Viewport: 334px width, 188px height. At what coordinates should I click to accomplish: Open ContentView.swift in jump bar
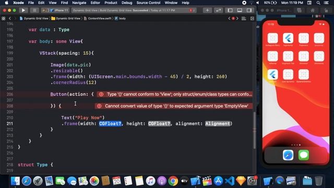(98, 19)
